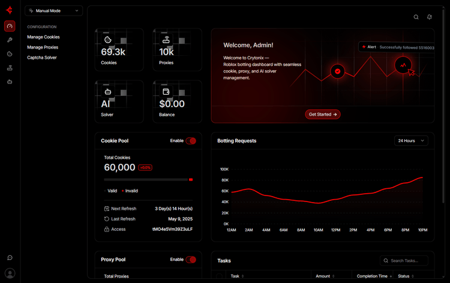Tick the select-all checkbox in Tasks table
450x283 pixels.
(219, 276)
